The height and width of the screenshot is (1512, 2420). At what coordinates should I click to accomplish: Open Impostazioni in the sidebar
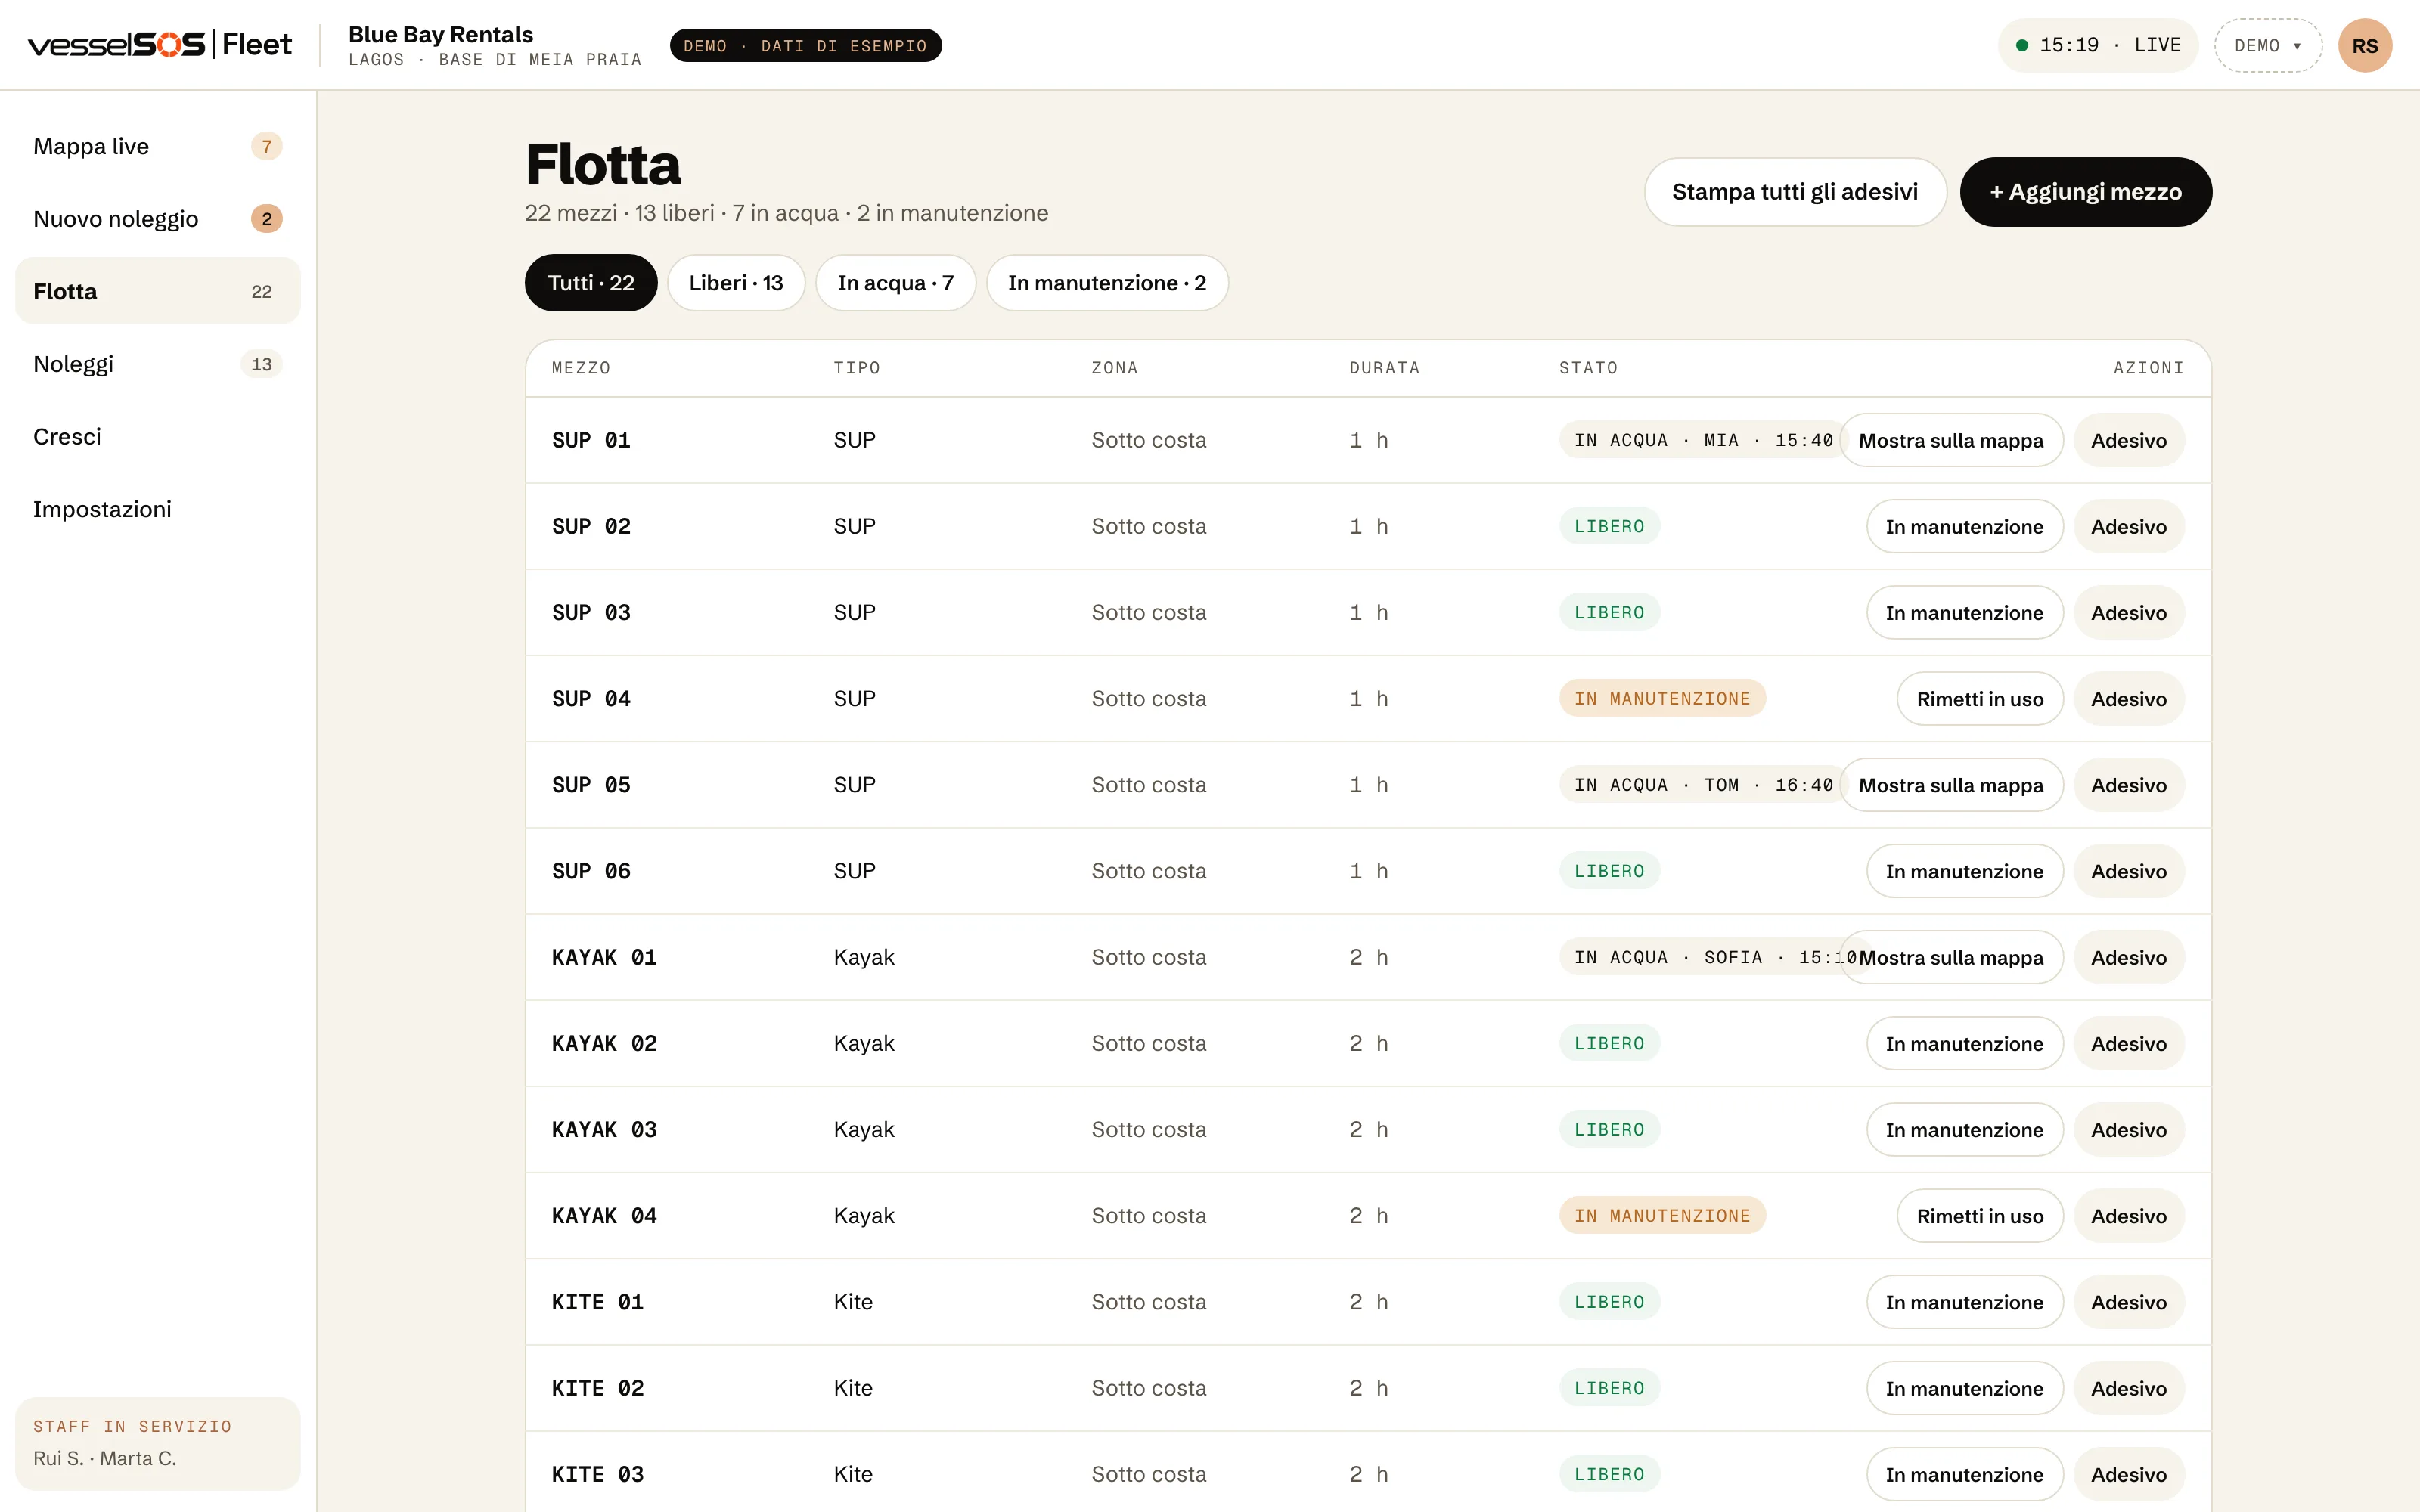pyautogui.click(x=158, y=509)
